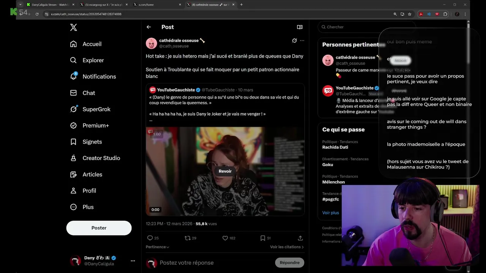The image size is (486, 273).
Task: Open YouTubeGauchiste quoted tweet author name
Action: pos(176,90)
